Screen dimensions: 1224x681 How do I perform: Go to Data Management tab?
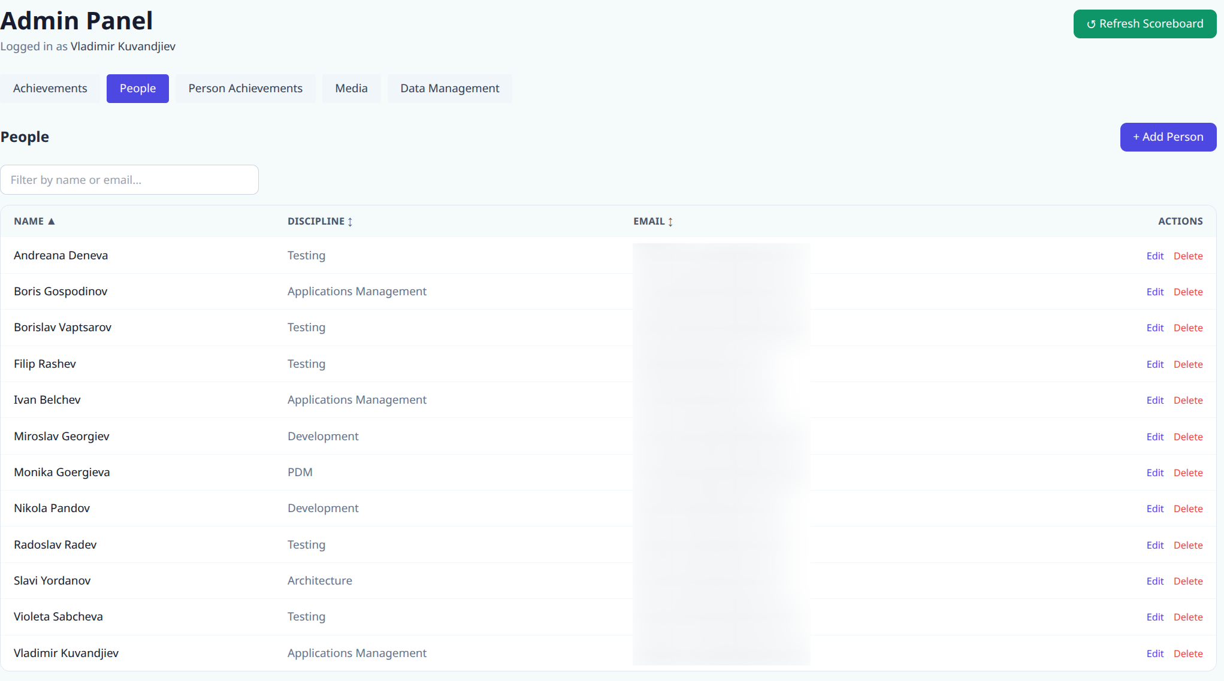449,89
